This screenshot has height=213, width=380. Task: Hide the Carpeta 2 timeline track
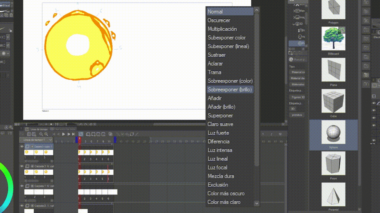[21, 206]
